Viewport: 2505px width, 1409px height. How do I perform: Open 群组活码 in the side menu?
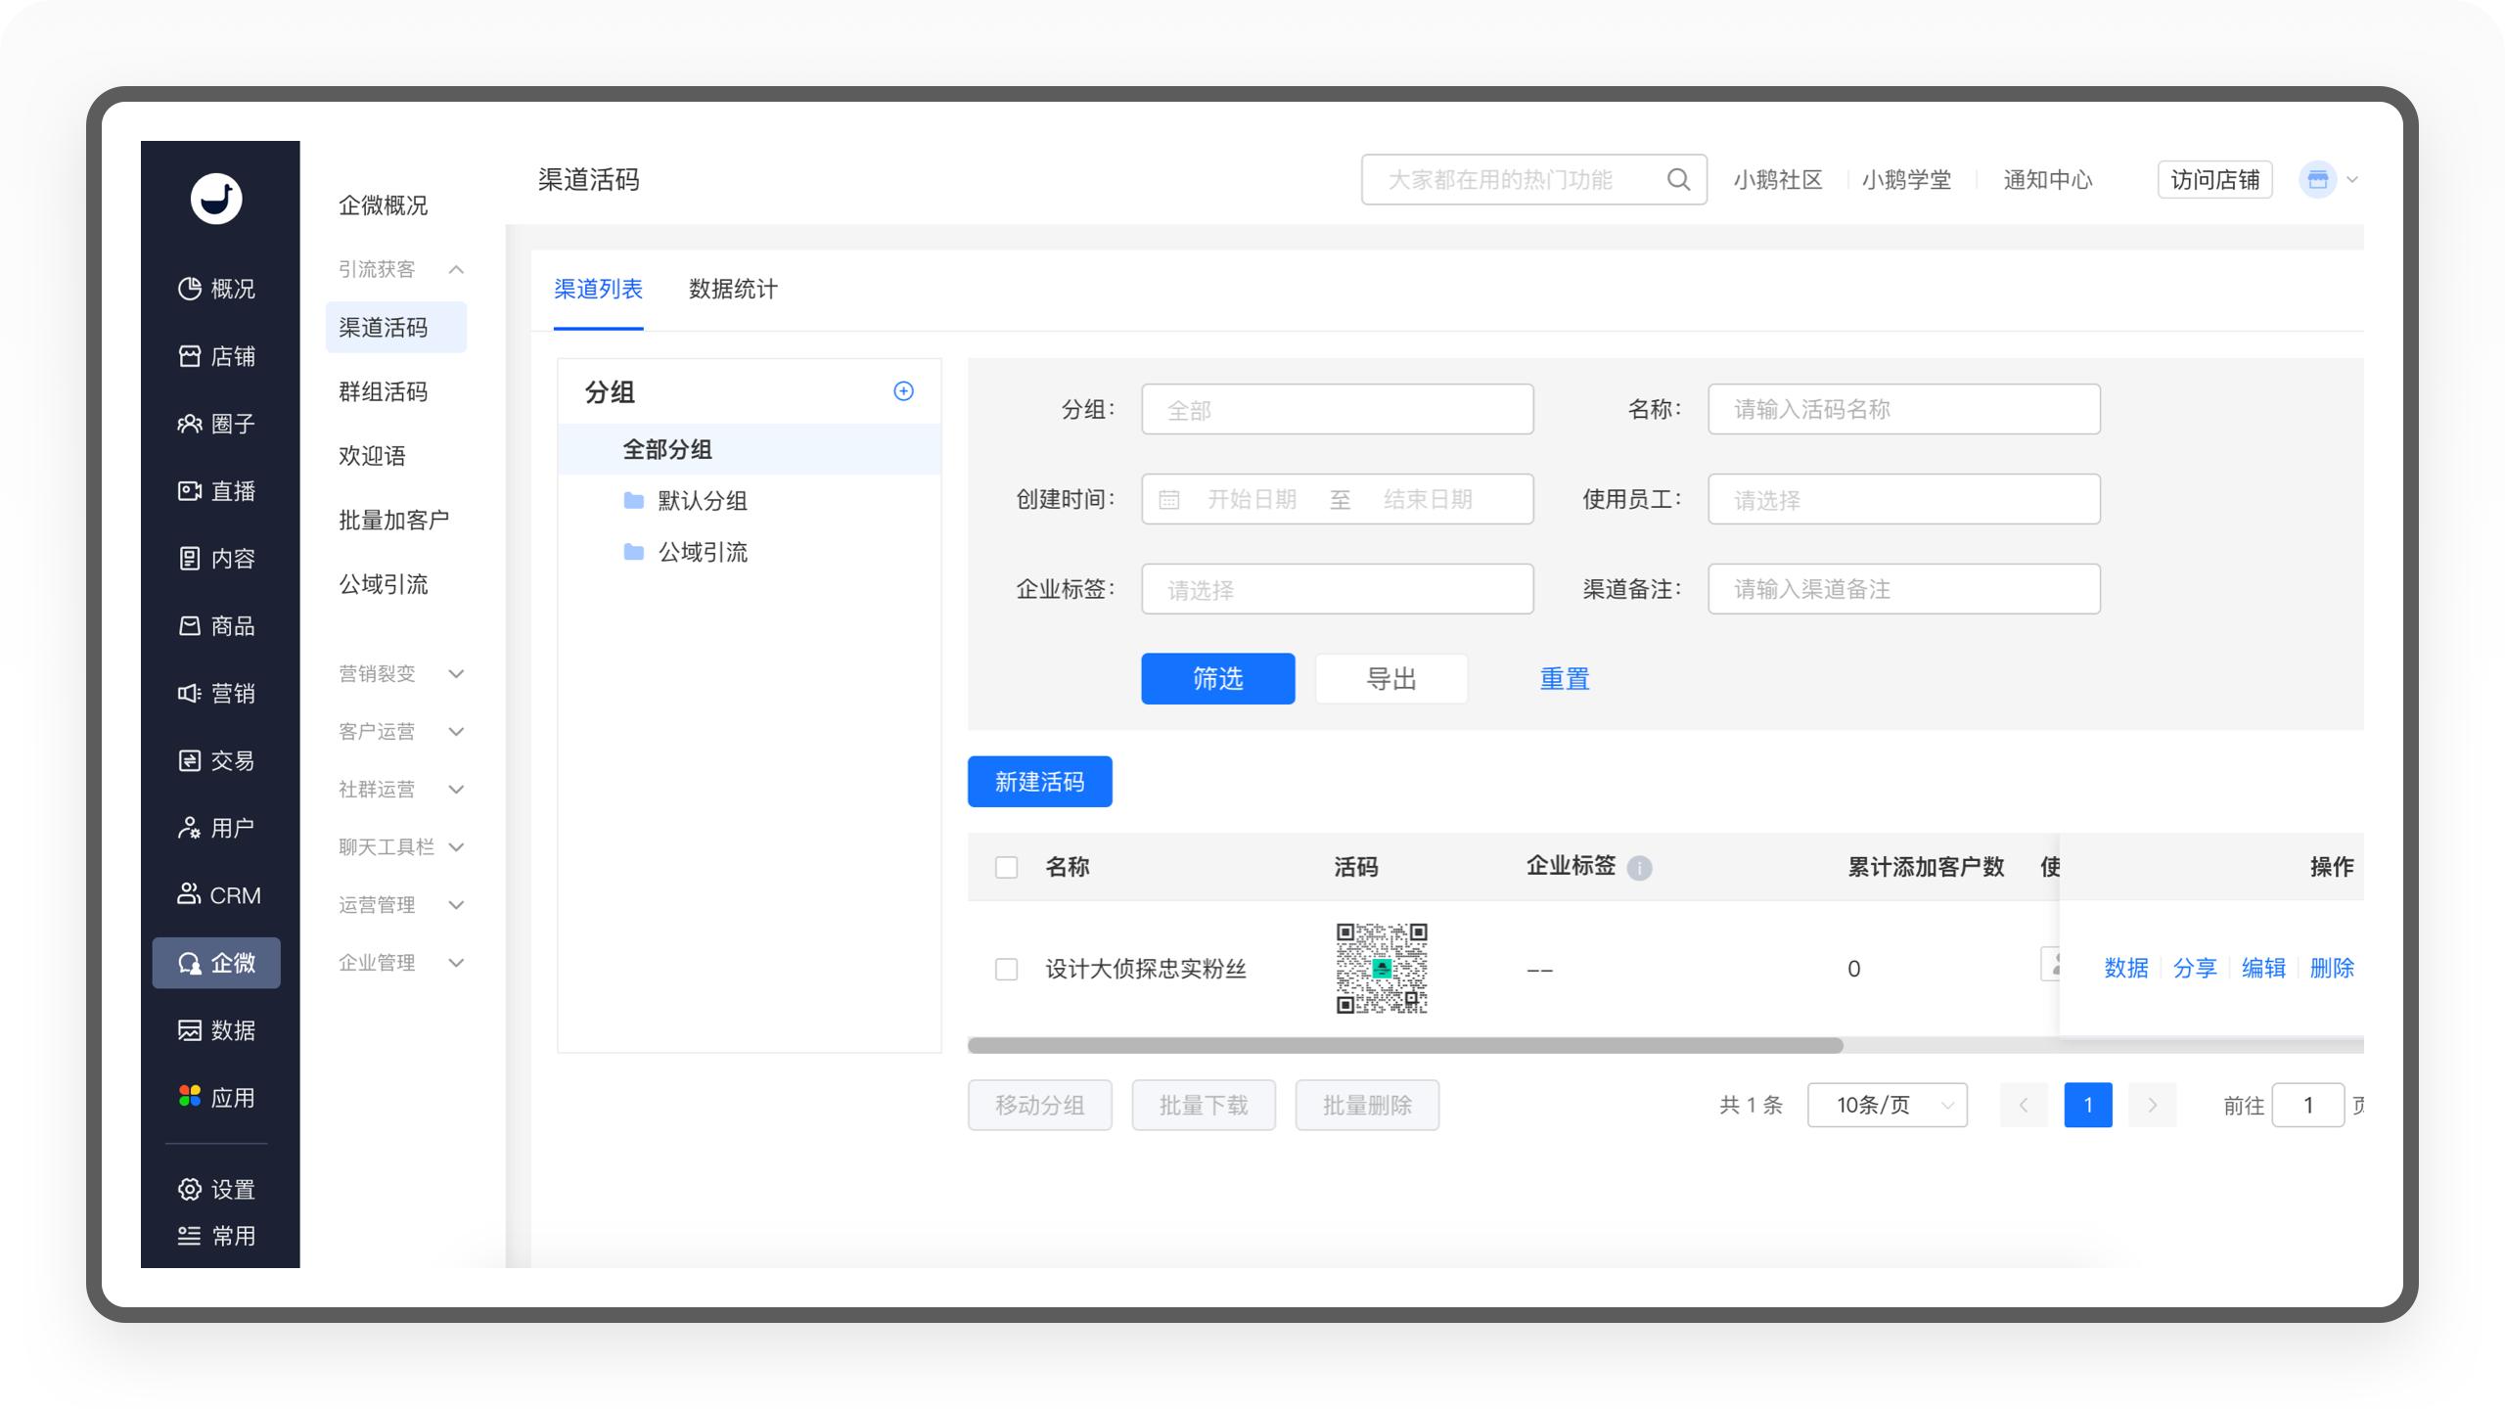[384, 391]
